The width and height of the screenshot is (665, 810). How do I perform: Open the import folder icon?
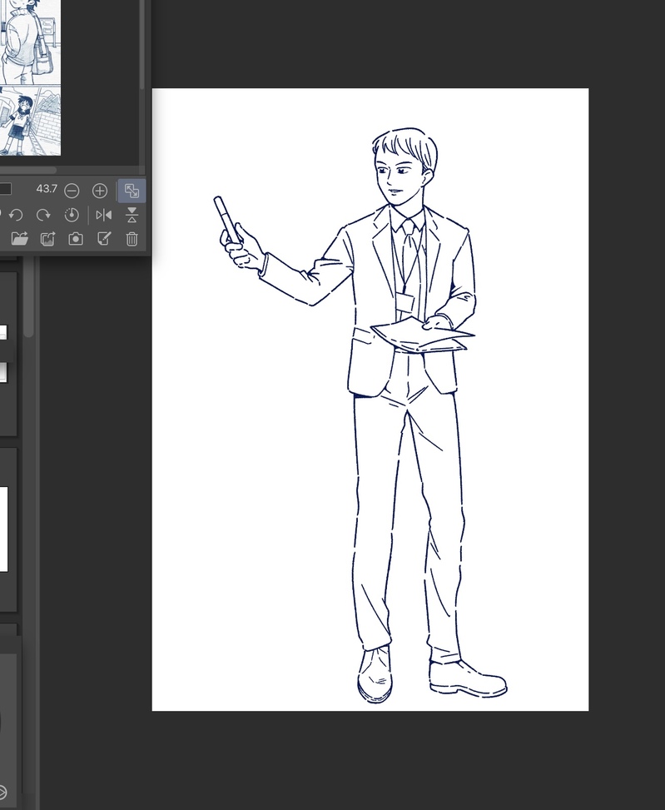[x=19, y=239]
